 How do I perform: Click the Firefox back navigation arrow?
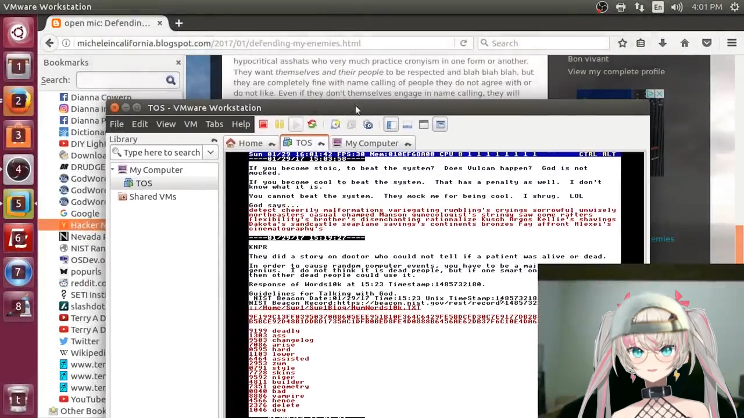(49, 43)
